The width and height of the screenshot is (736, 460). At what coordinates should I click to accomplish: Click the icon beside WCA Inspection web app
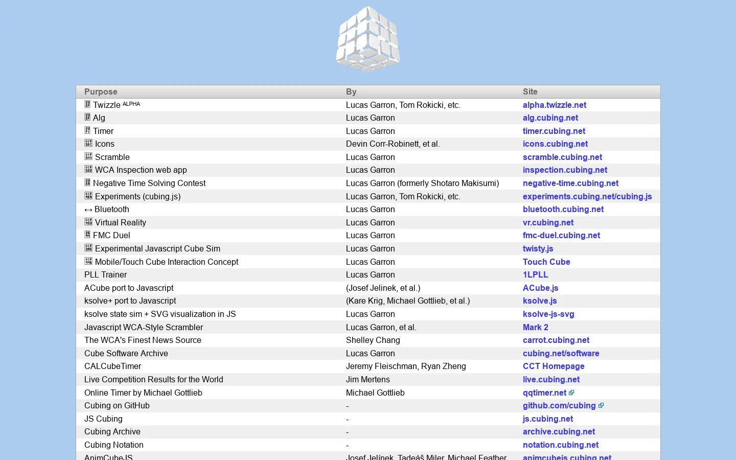[x=88, y=169]
